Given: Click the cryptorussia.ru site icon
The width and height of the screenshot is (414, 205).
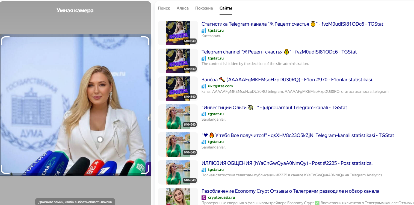Looking at the screenshot, I should 204,197.
